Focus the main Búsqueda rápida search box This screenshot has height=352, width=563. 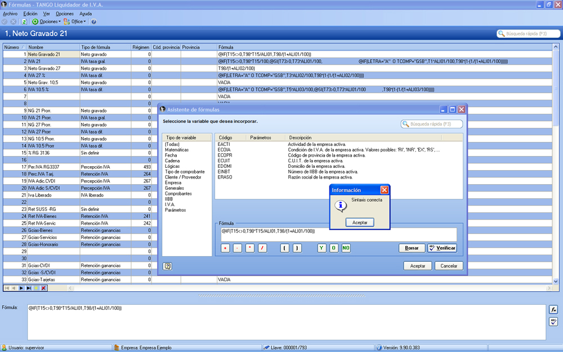pos(528,33)
